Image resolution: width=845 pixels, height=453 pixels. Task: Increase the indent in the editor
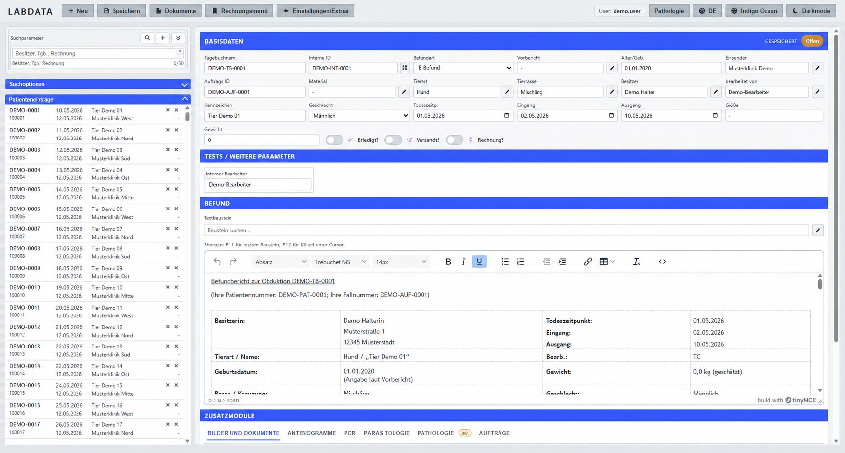pyautogui.click(x=562, y=262)
